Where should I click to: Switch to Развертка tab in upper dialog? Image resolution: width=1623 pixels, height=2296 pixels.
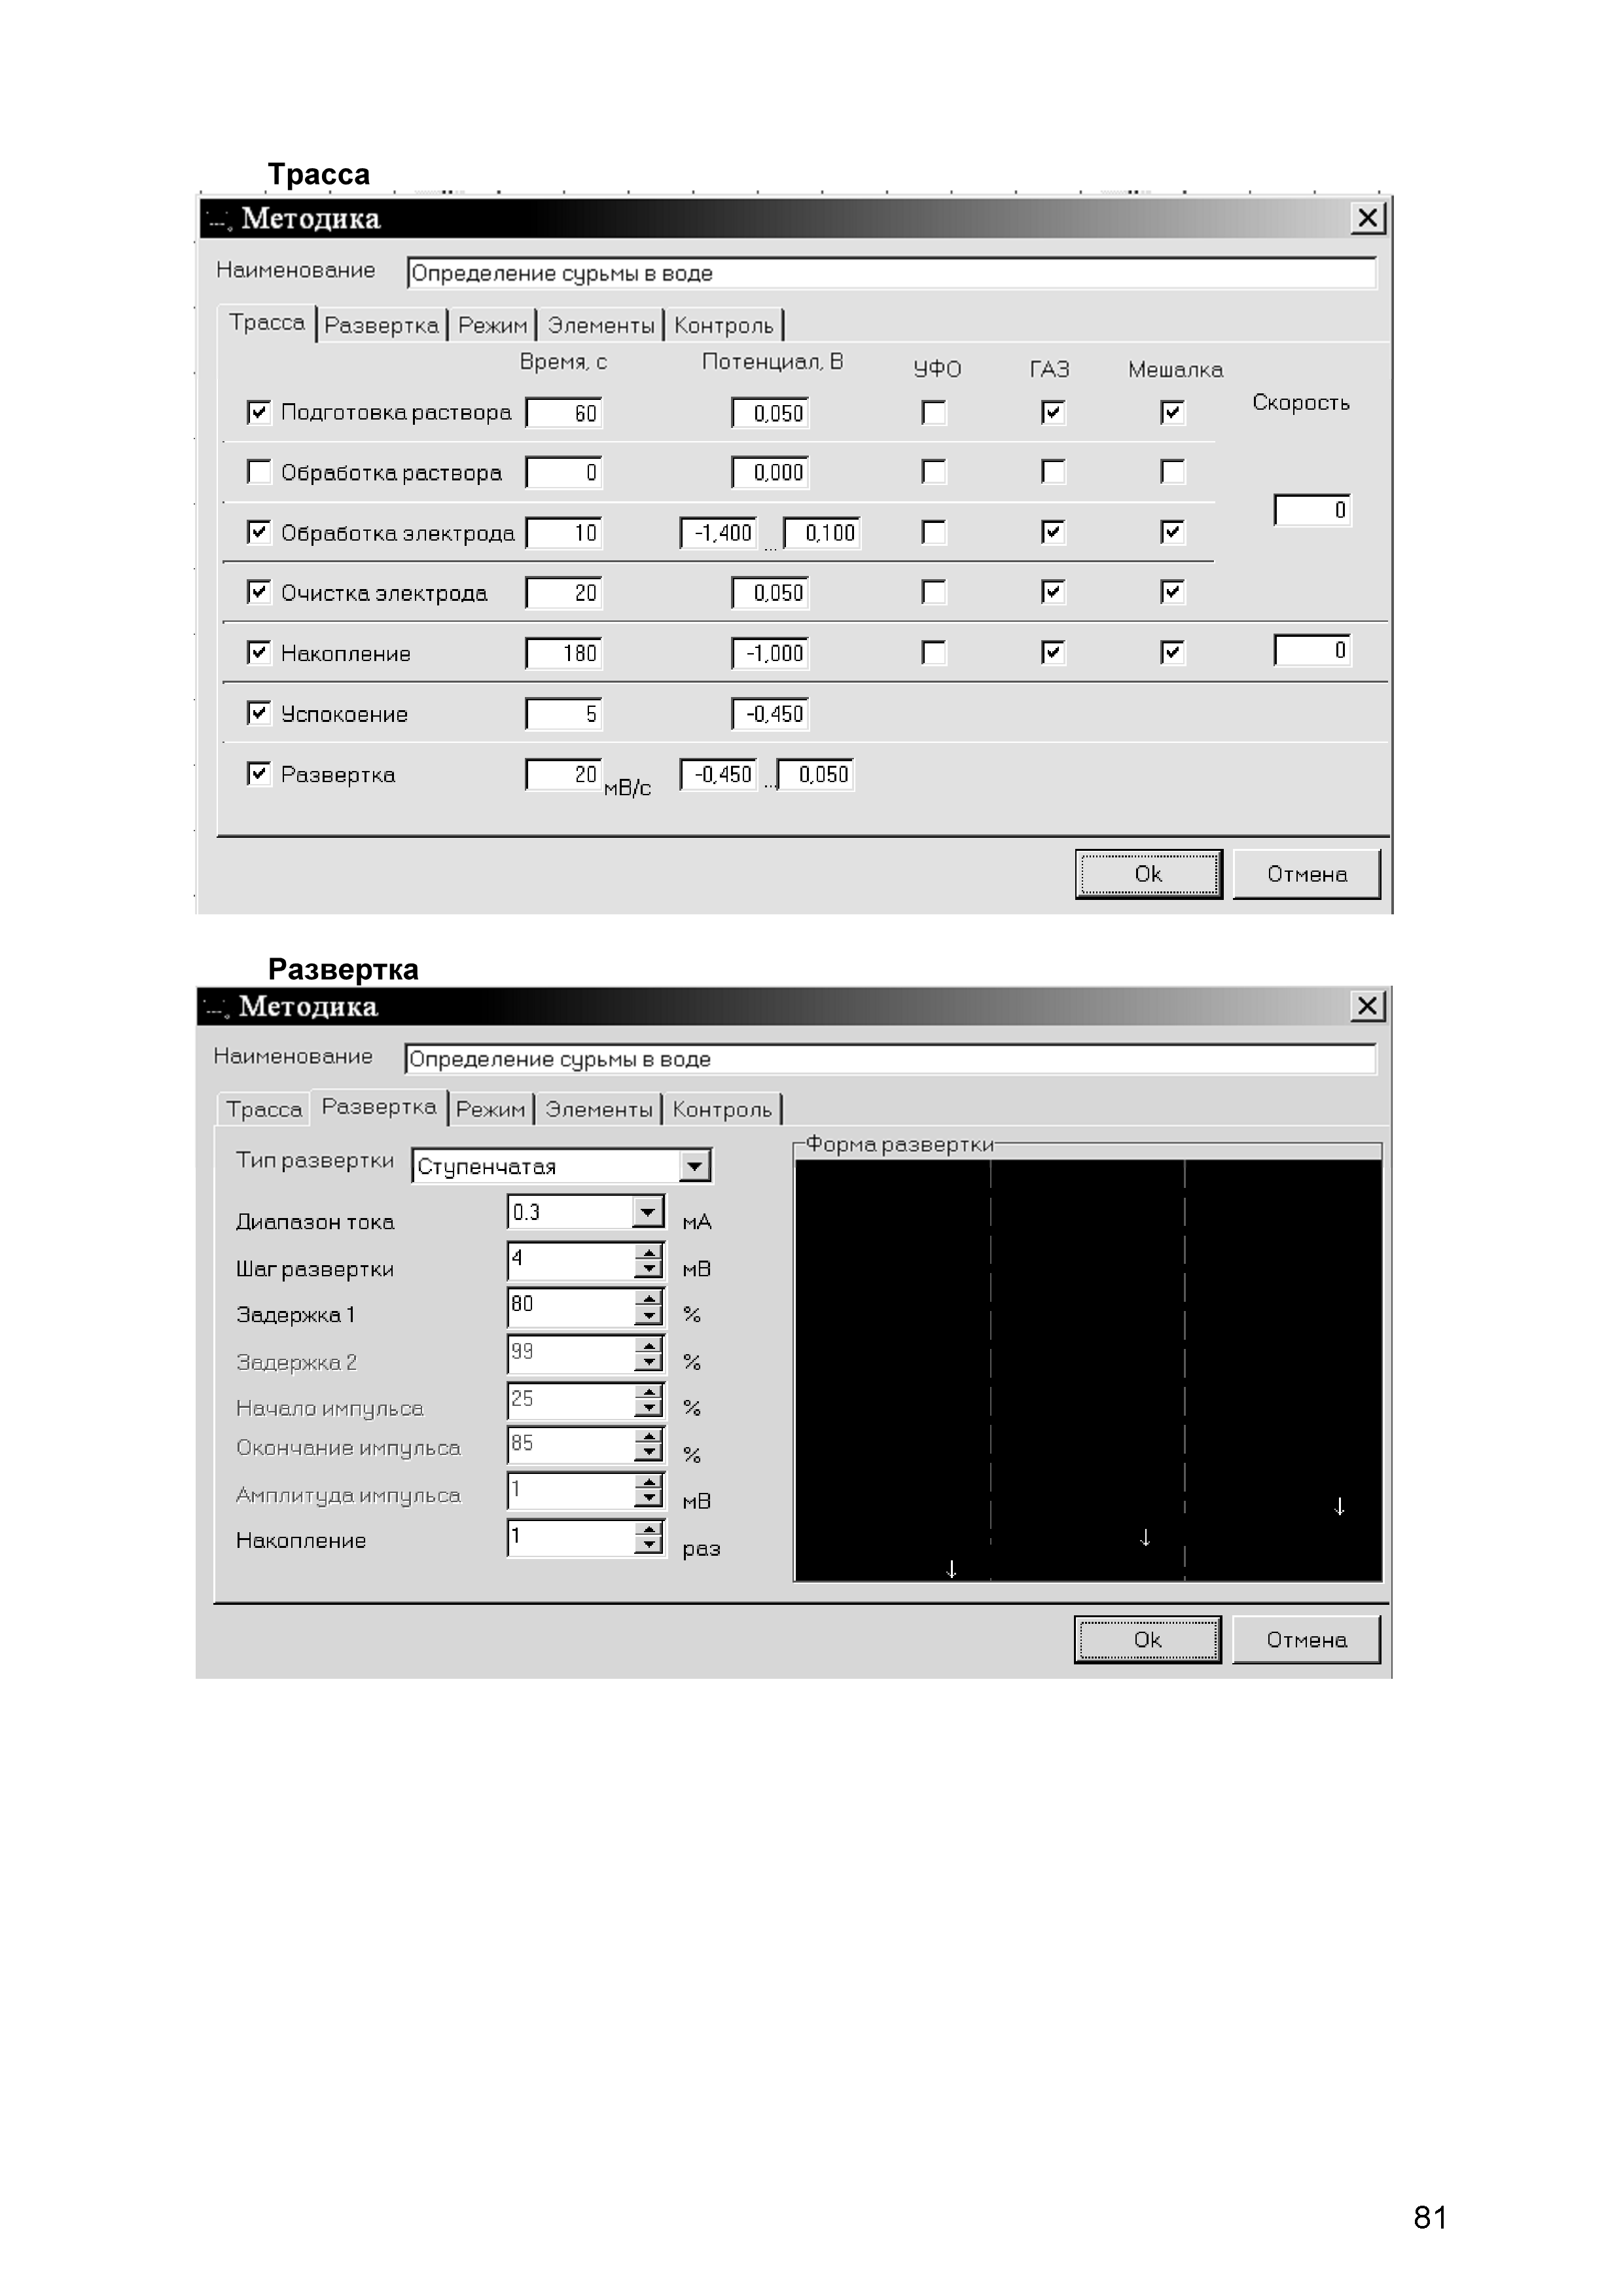[381, 326]
